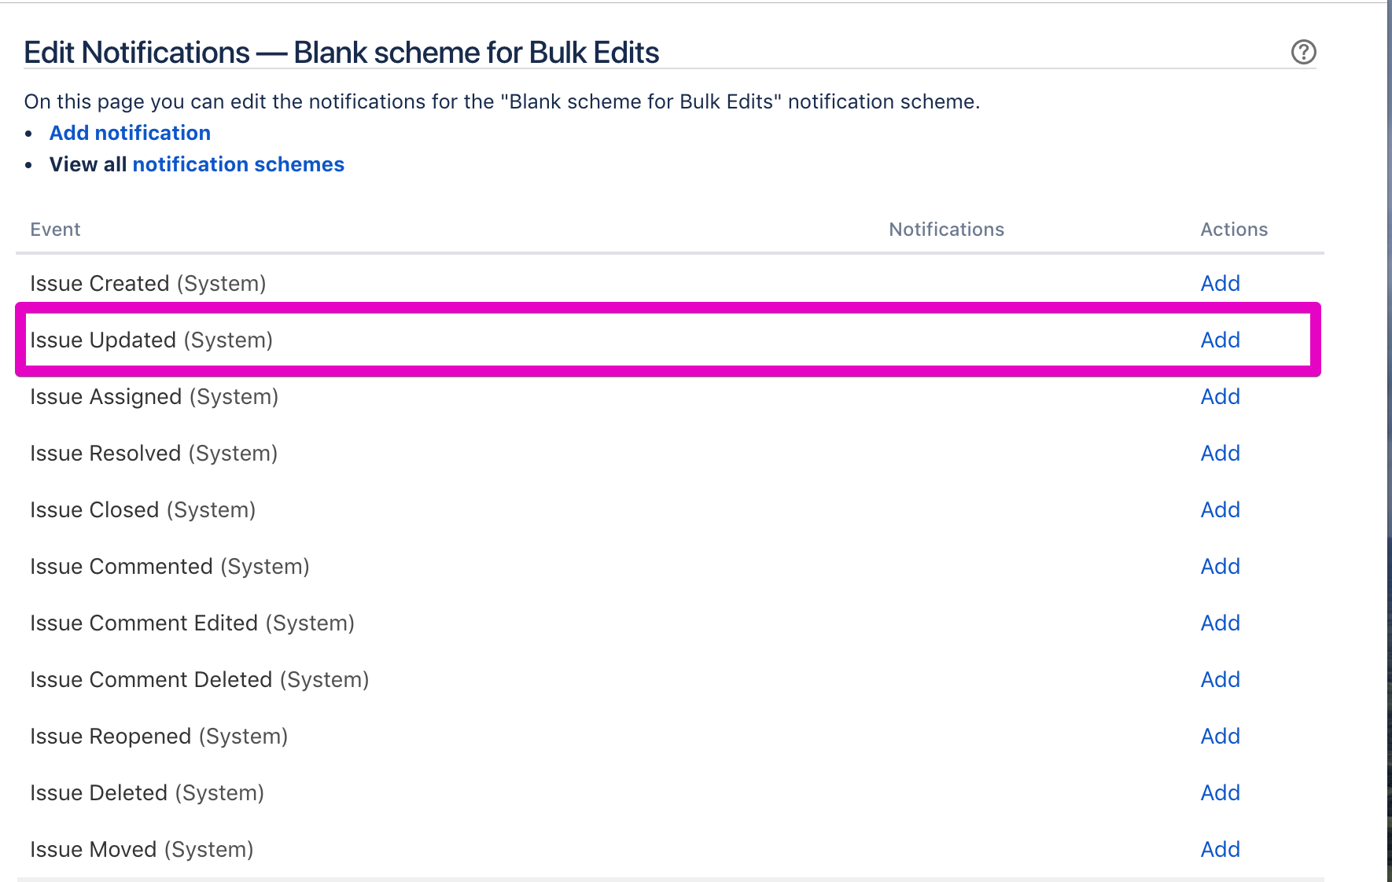
Task: Add notification for Issue Reopened event
Action: [1220, 737]
